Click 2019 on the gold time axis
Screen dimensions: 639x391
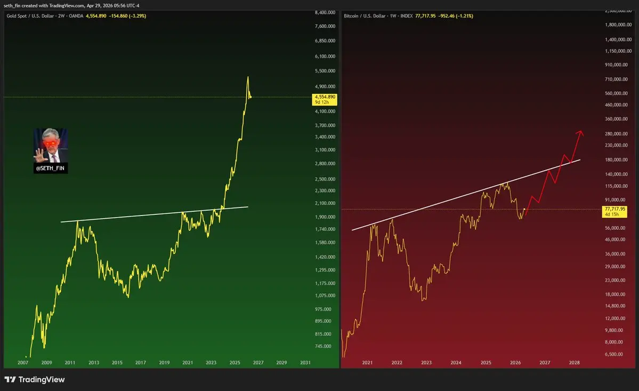164,362
